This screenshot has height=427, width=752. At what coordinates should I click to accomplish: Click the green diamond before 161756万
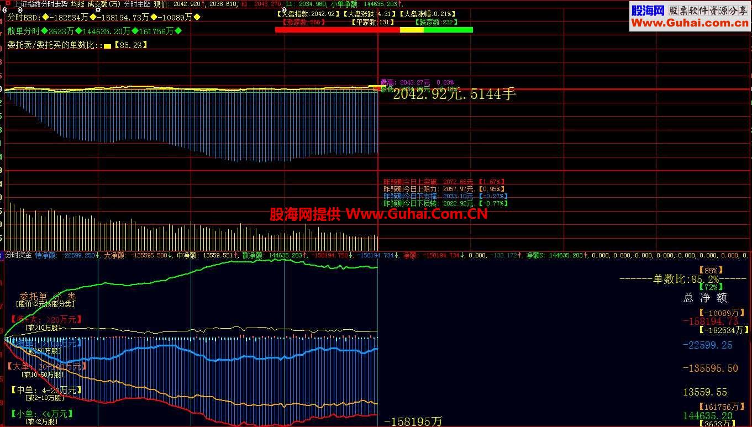pos(135,30)
